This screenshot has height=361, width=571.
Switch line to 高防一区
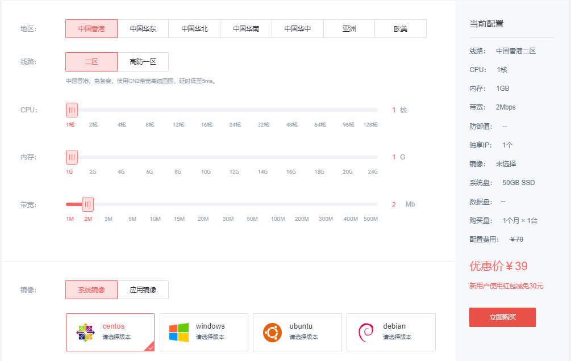(143, 62)
